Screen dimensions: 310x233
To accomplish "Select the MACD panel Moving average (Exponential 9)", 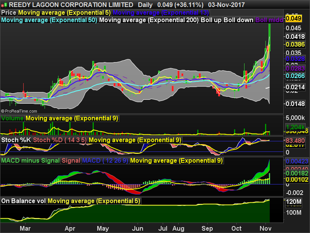I will click(x=176, y=160).
